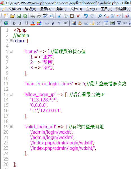Collapse the 'status' array fold marker
The width and height of the screenshot is (131, 169).
(x=11, y=51)
